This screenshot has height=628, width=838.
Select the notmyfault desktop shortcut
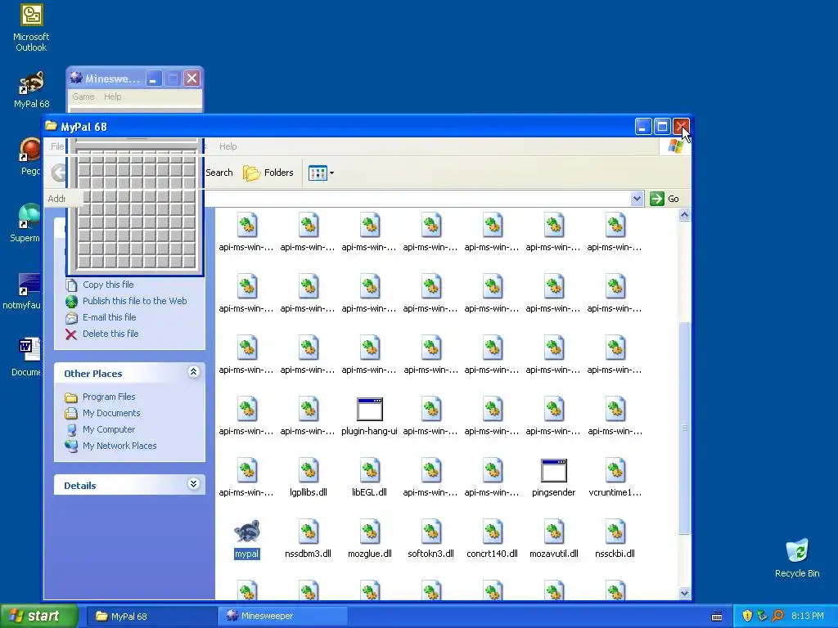coord(22,291)
